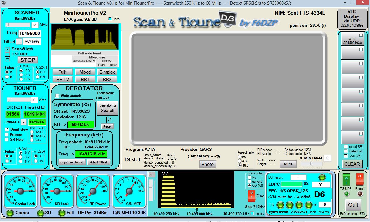This screenshot has width=370, height=222.
Task: Flip the red Record rocker switch
Action: point(360,179)
